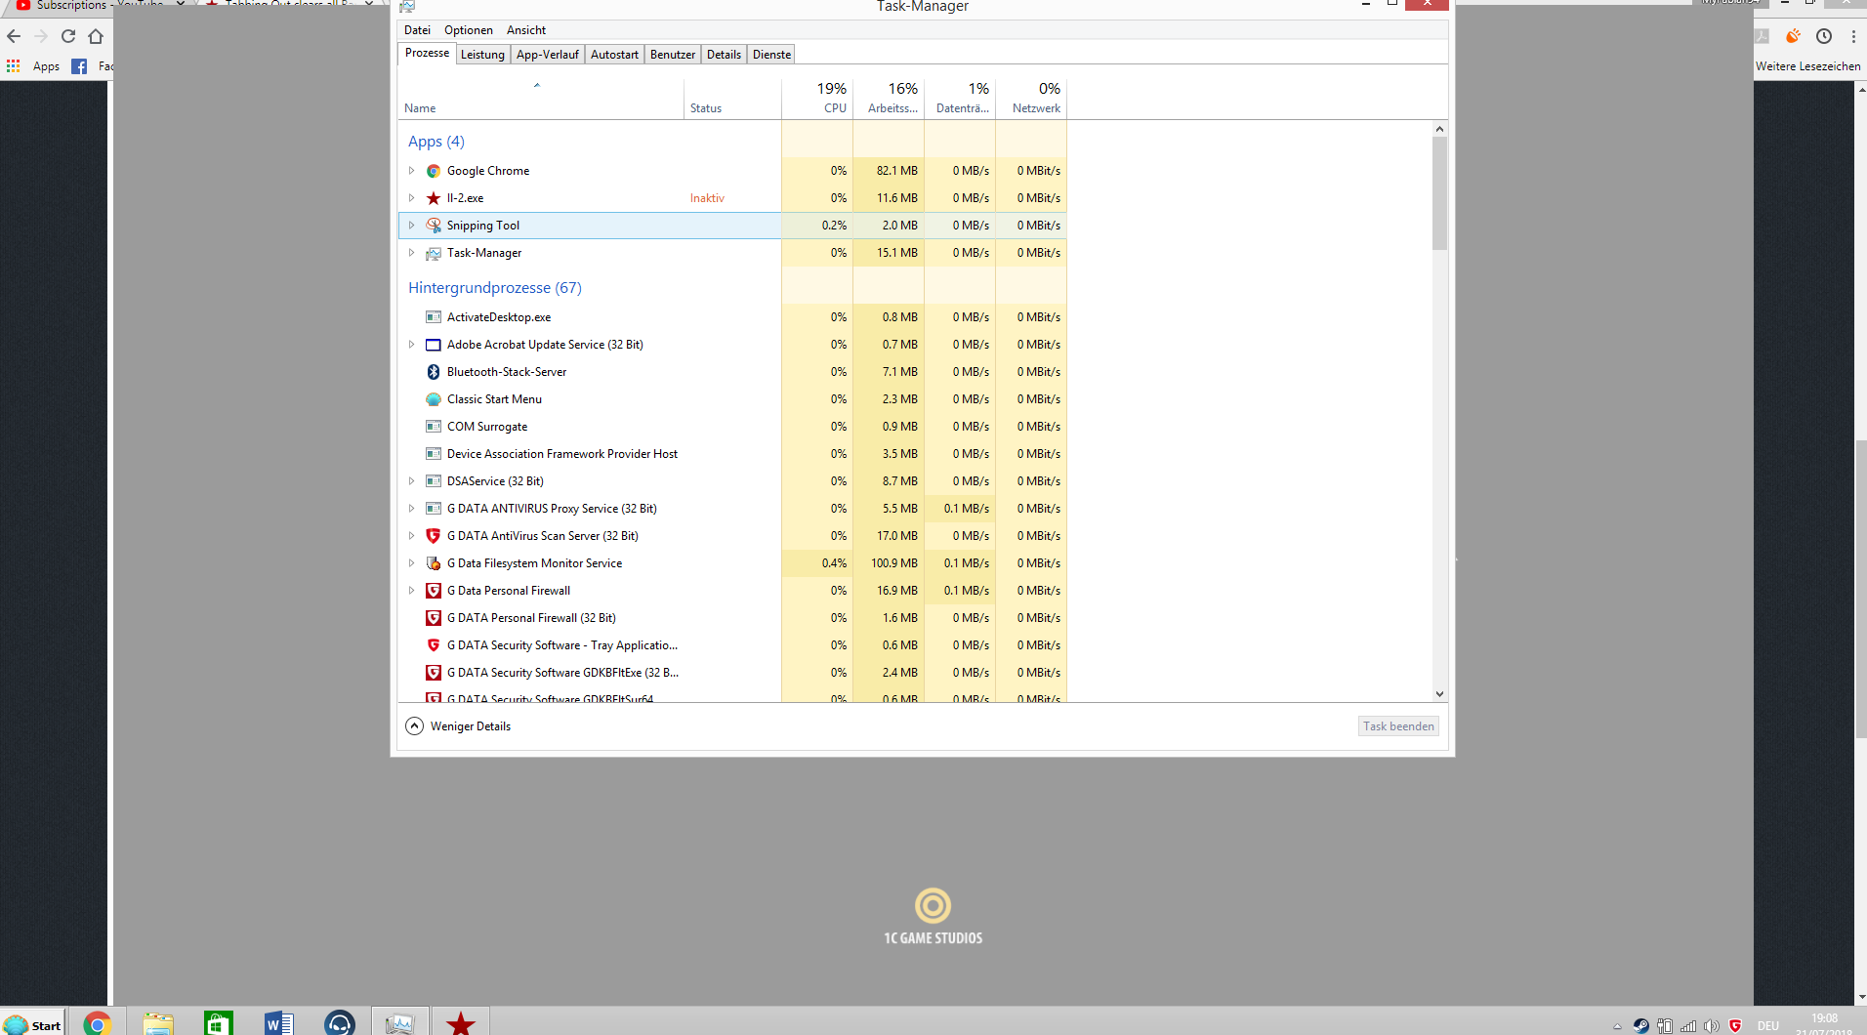Expand the Google Chrome process group
Viewport: 1867px width, 1035px height.
pos(411,171)
